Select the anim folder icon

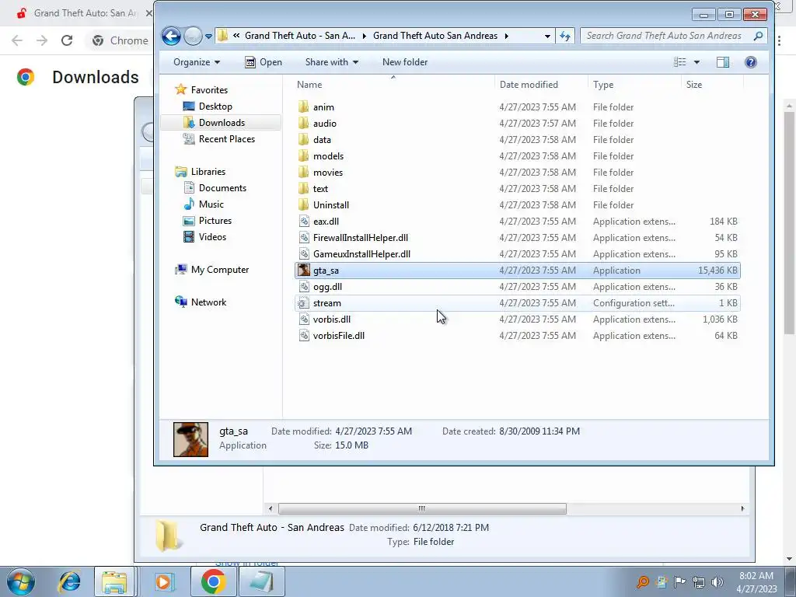coord(304,106)
